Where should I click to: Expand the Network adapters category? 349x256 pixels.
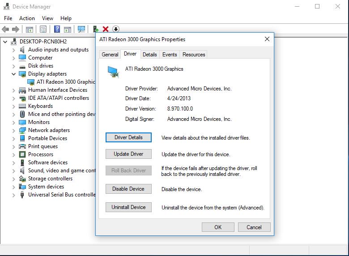click(14, 130)
